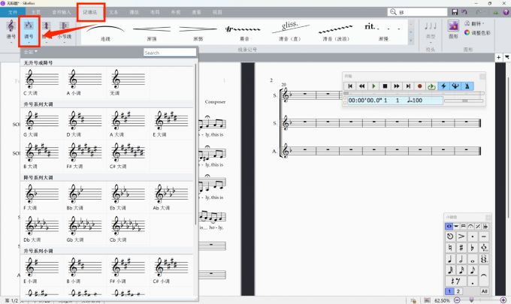Click 调整色彩 adjust color button
Image resolution: width=511 pixels, height=304 pixels.
[477, 32]
